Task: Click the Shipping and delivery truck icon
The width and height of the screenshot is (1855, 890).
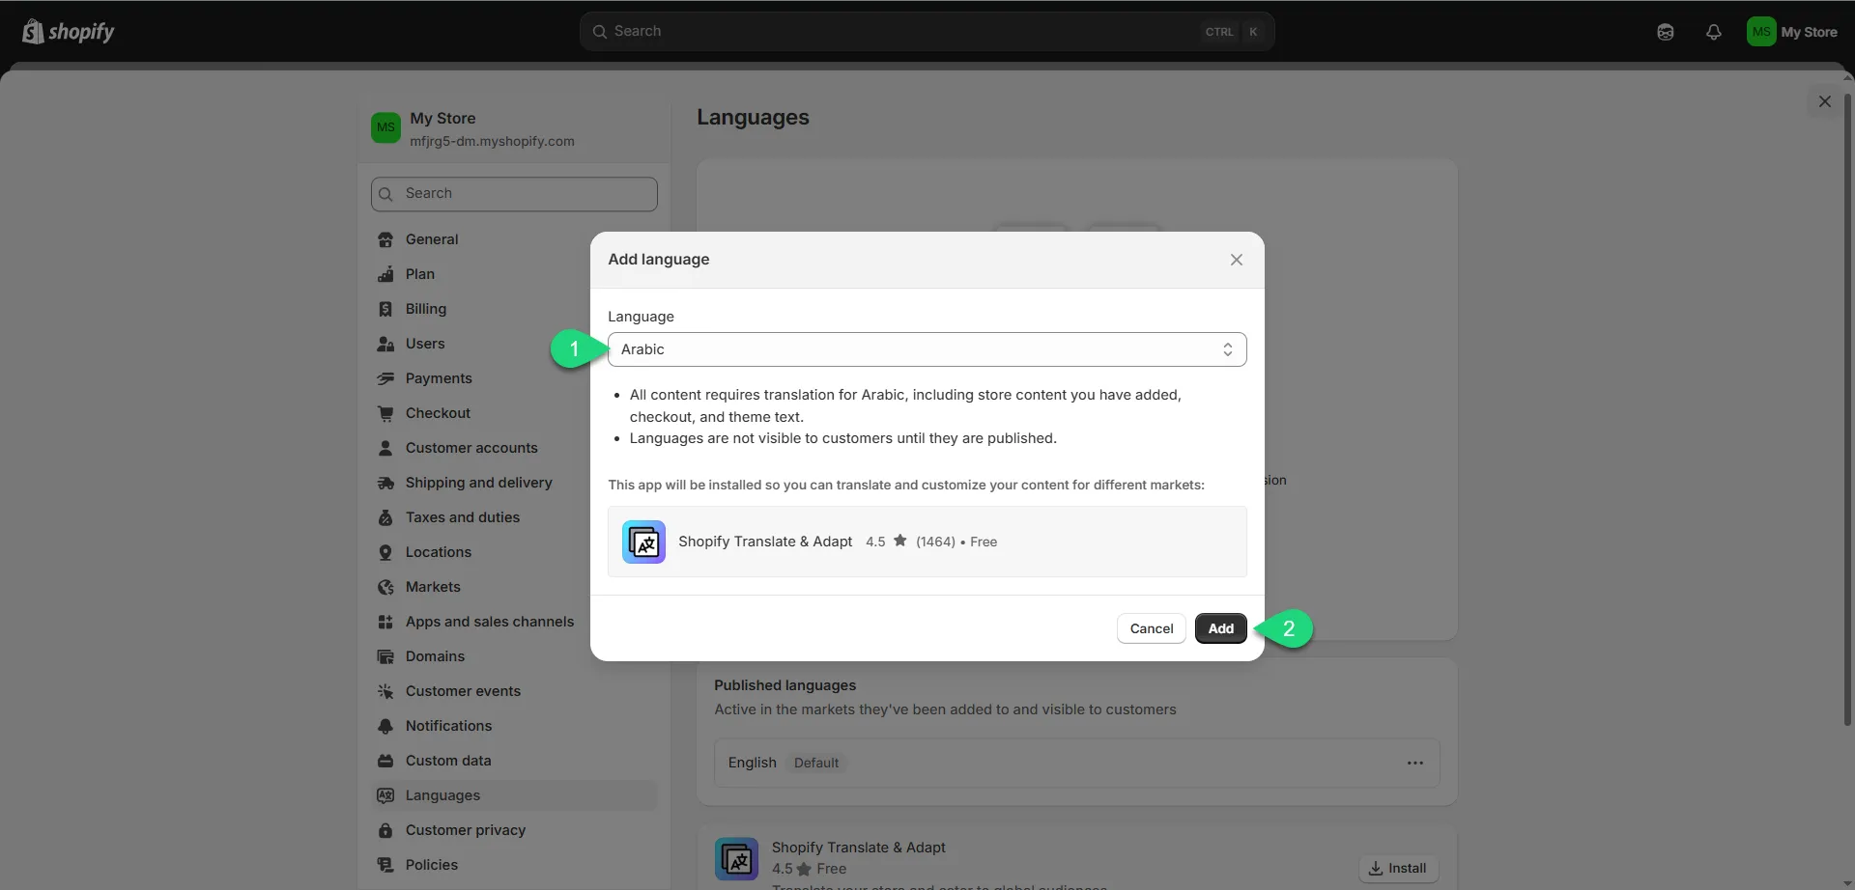Action: tap(385, 483)
